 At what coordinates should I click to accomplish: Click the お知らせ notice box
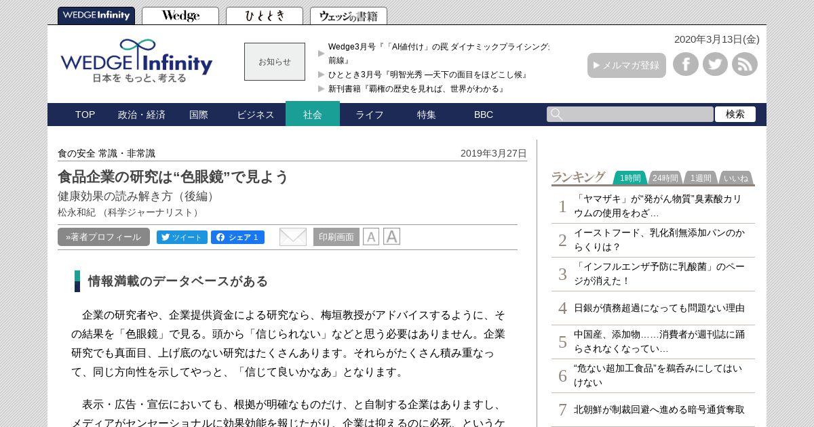click(275, 62)
